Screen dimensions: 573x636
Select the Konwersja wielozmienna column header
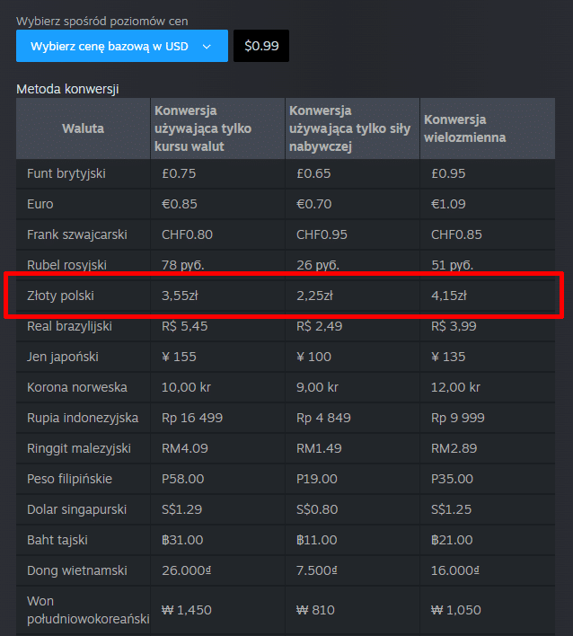point(464,128)
